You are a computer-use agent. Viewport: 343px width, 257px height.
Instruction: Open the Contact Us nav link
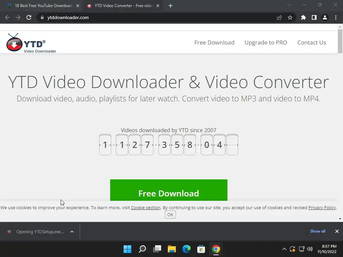[312, 42]
